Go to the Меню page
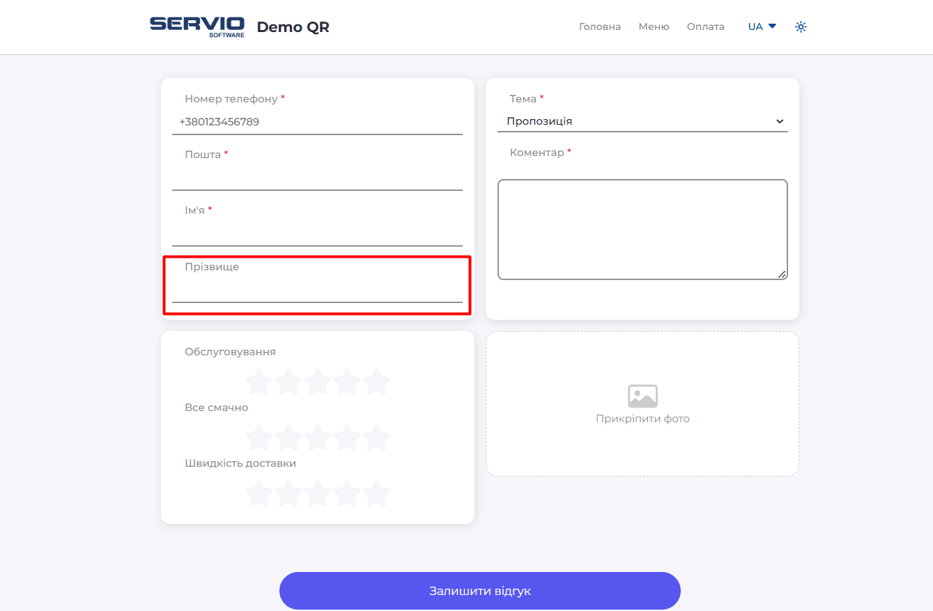 click(654, 26)
